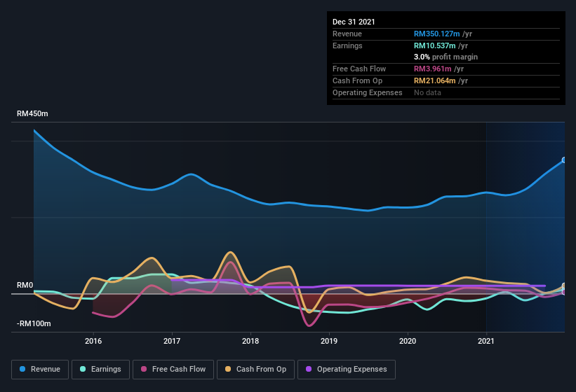576x392 pixels.
Task: Click the No data operating expenses value
Action: pos(427,92)
